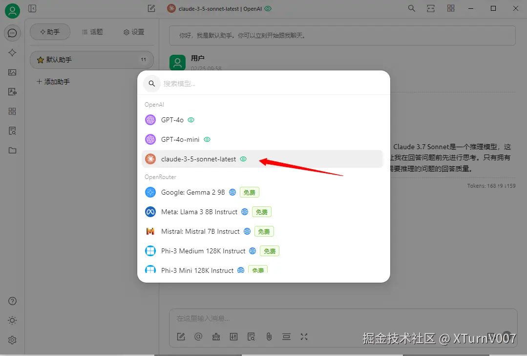Click the message input box placeholder
The image size is (527, 356).
[203, 318]
